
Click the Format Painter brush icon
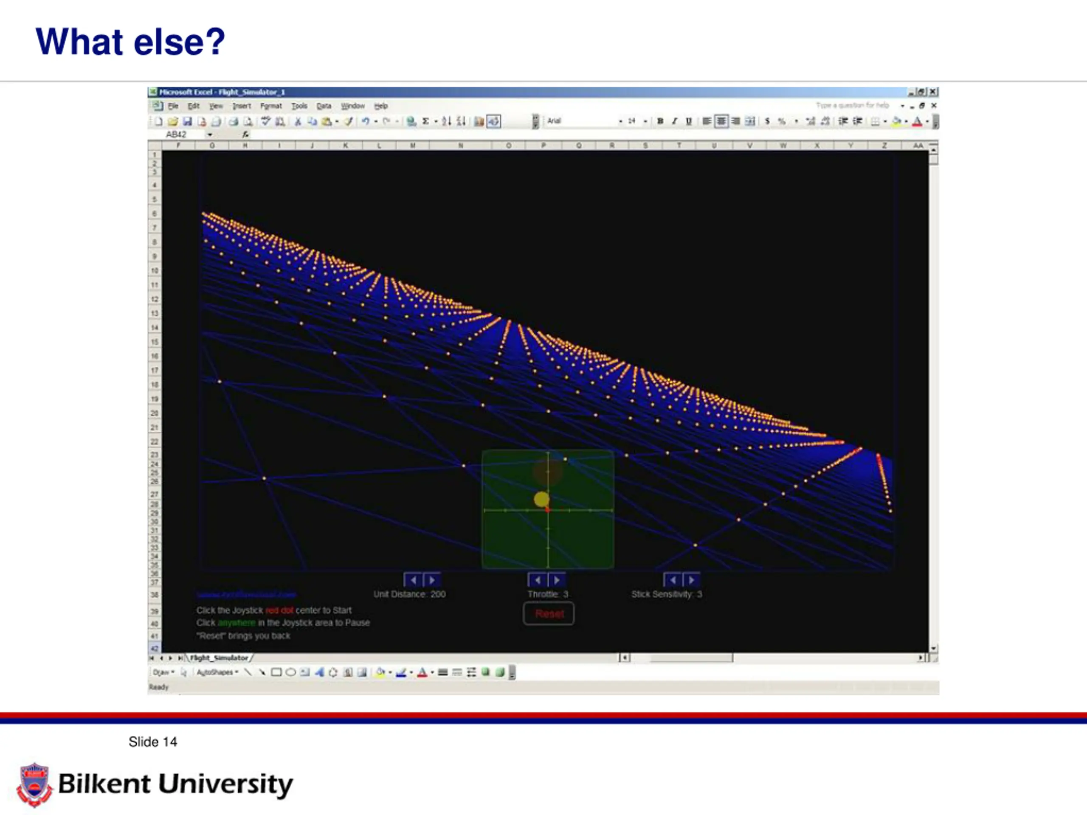click(x=349, y=121)
